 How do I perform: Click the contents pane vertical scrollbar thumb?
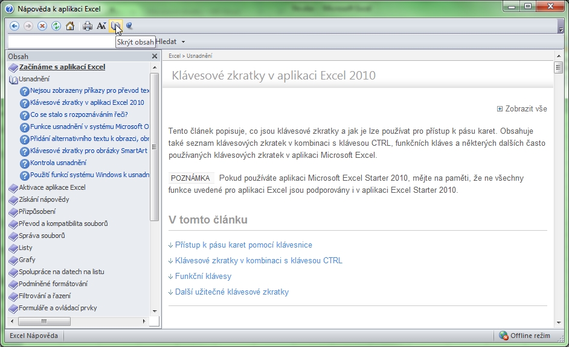click(154, 147)
